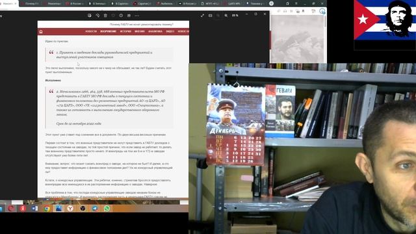Click the print icon in photo viewer toolbar
The image size is (416, 234).
[129, 16]
